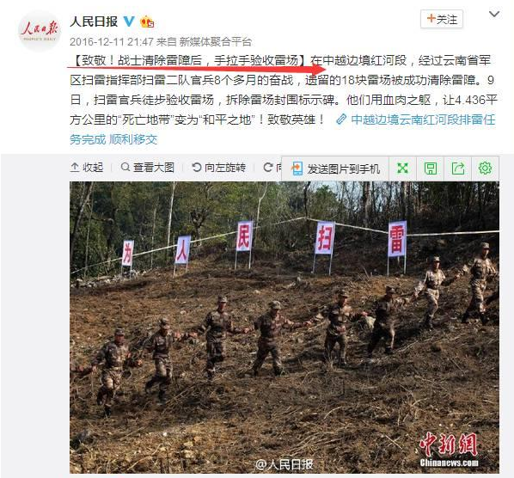514x478 pixels.
Task: Send picture to phone via 发送图片到手机
Action: 336,169
